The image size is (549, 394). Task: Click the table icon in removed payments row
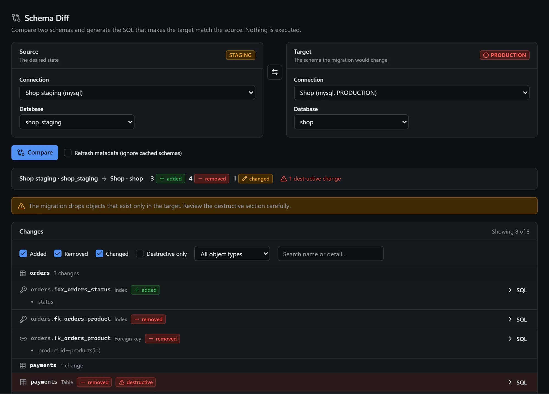point(23,382)
